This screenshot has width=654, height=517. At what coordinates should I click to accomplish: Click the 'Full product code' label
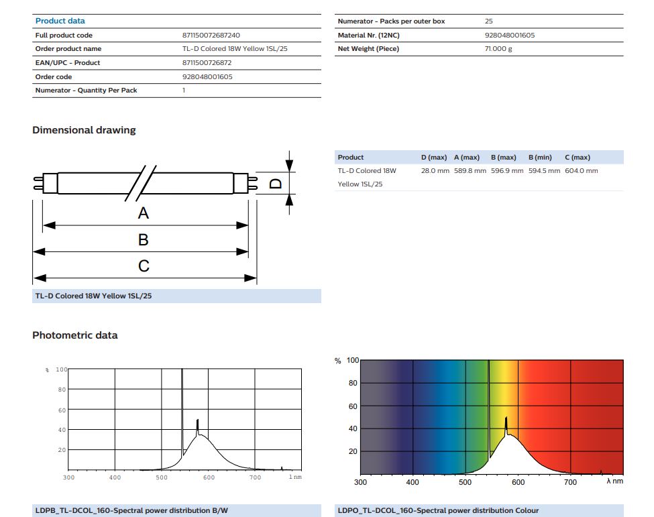click(64, 36)
